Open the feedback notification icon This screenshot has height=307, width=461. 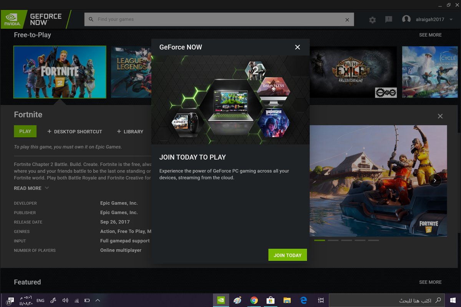click(389, 19)
